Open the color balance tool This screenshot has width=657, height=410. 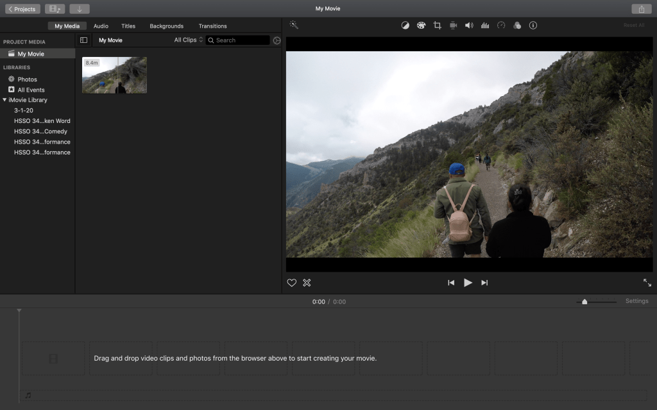pyautogui.click(x=405, y=26)
